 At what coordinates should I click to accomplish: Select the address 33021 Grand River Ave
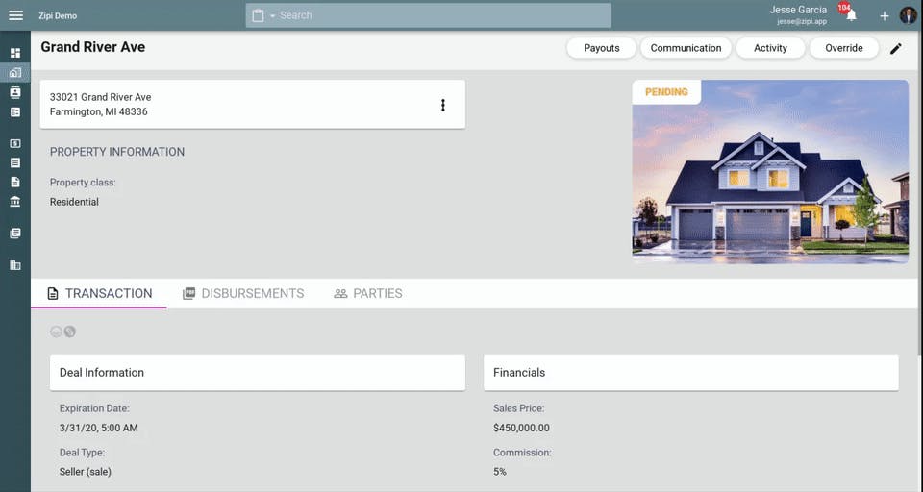(100, 97)
